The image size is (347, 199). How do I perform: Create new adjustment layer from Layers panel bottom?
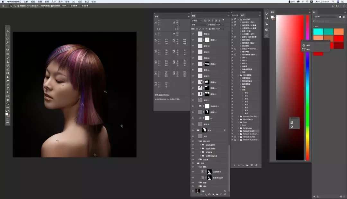(x=213, y=195)
